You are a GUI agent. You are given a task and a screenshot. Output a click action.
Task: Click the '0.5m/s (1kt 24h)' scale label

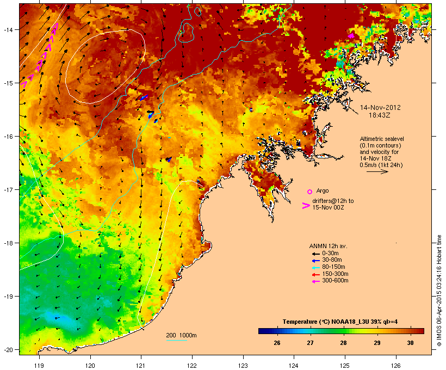click(381, 165)
